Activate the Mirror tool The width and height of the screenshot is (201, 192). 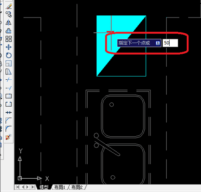tap(9, 22)
